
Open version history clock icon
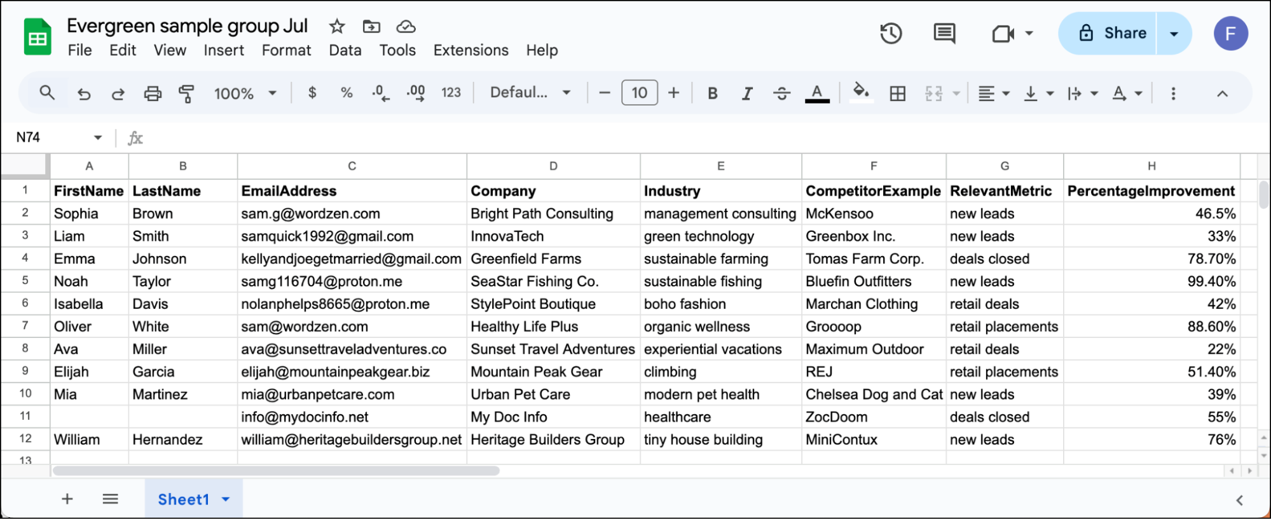891,33
